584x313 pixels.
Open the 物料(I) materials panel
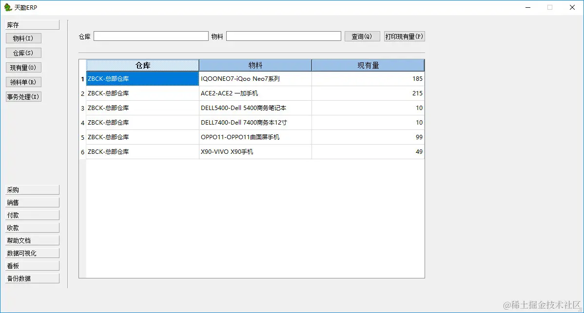point(23,38)
